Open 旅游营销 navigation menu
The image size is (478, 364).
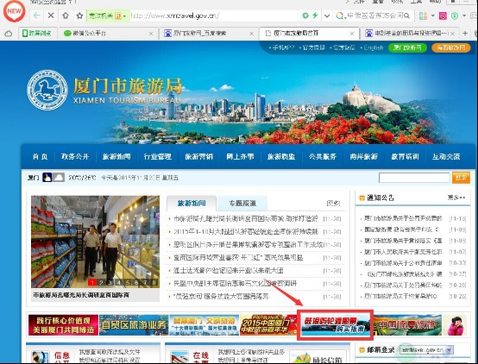pos(198,156)
